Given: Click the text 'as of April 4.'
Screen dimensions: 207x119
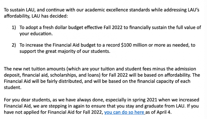Looking at the screenshot, I should [x=158, y=112].
